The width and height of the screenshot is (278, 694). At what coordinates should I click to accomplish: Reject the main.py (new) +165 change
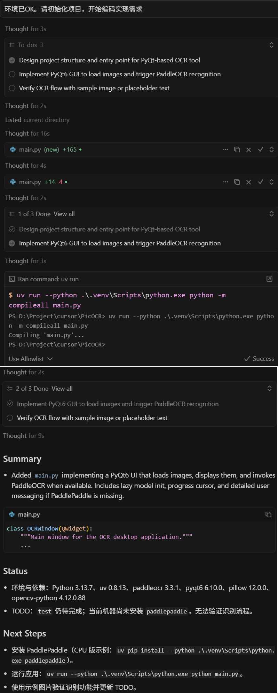point(248,150)
